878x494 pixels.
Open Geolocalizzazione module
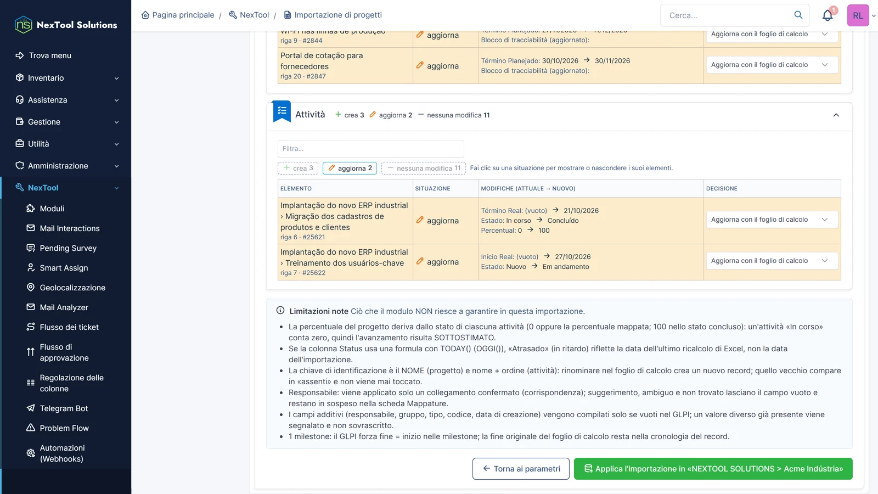[66, 288]
